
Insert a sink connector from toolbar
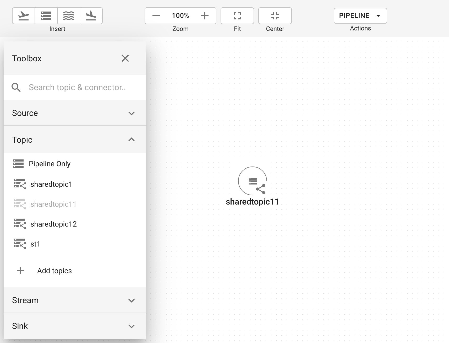click(91, 16)
